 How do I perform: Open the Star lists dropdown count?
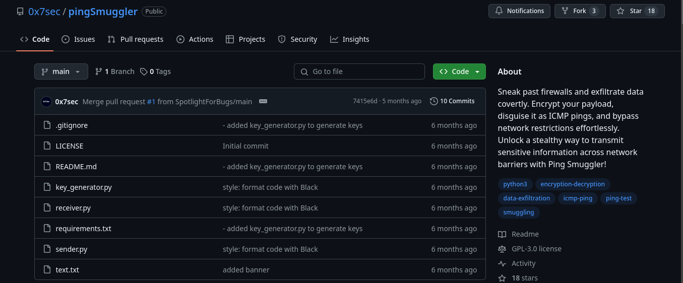tap(651, 11)
